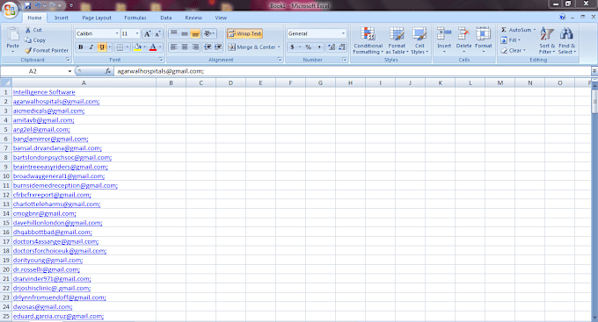
Task: Click AutoSum
Action: pos(516,30)
